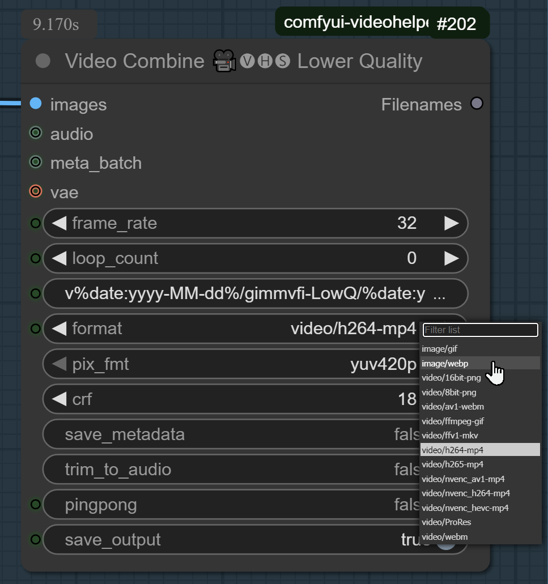Click the images input connector
Image resolution: width=548 pixels, height=584 pixels.
(36, 103)
